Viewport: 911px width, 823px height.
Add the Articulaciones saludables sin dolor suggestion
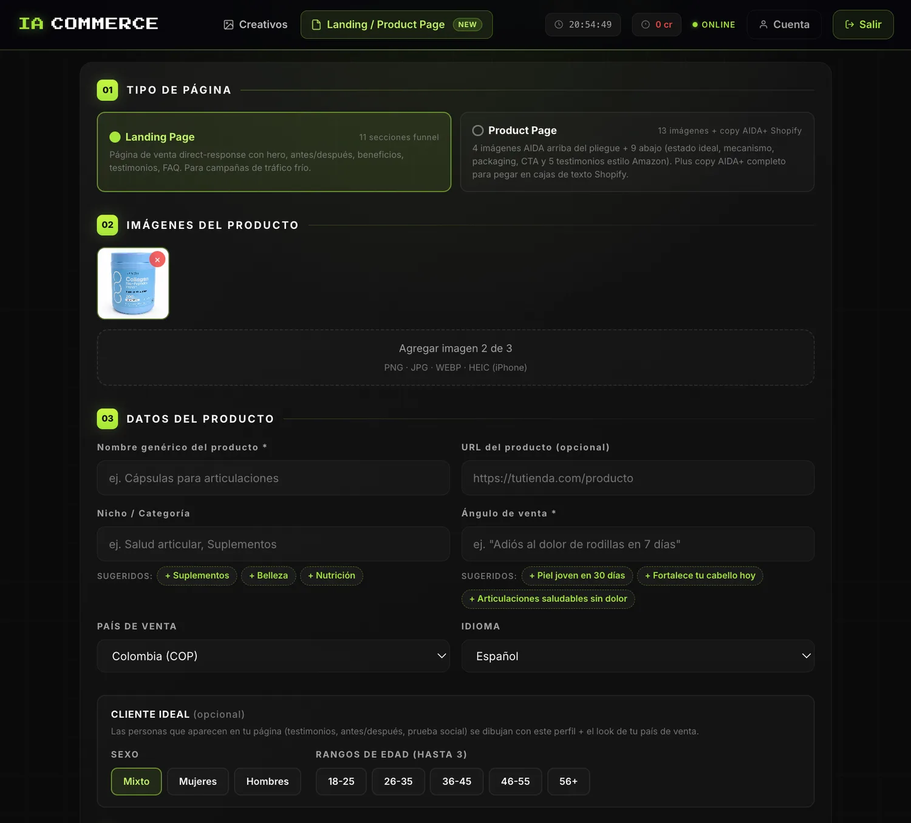[548, 599]
